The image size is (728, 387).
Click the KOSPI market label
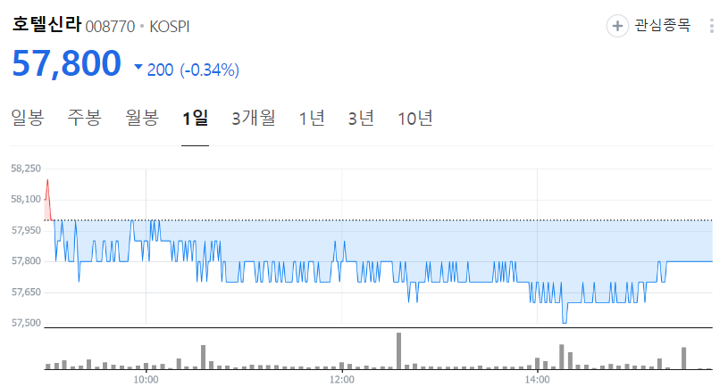[170, 27]
